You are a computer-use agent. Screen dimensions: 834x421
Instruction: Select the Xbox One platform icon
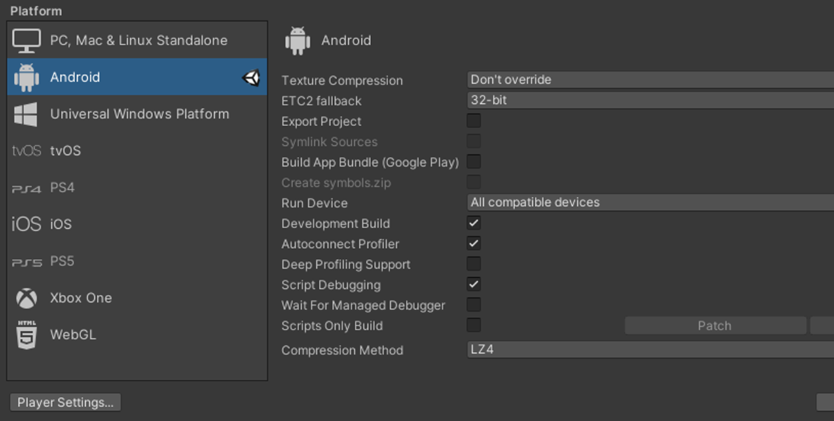(26, 297)
